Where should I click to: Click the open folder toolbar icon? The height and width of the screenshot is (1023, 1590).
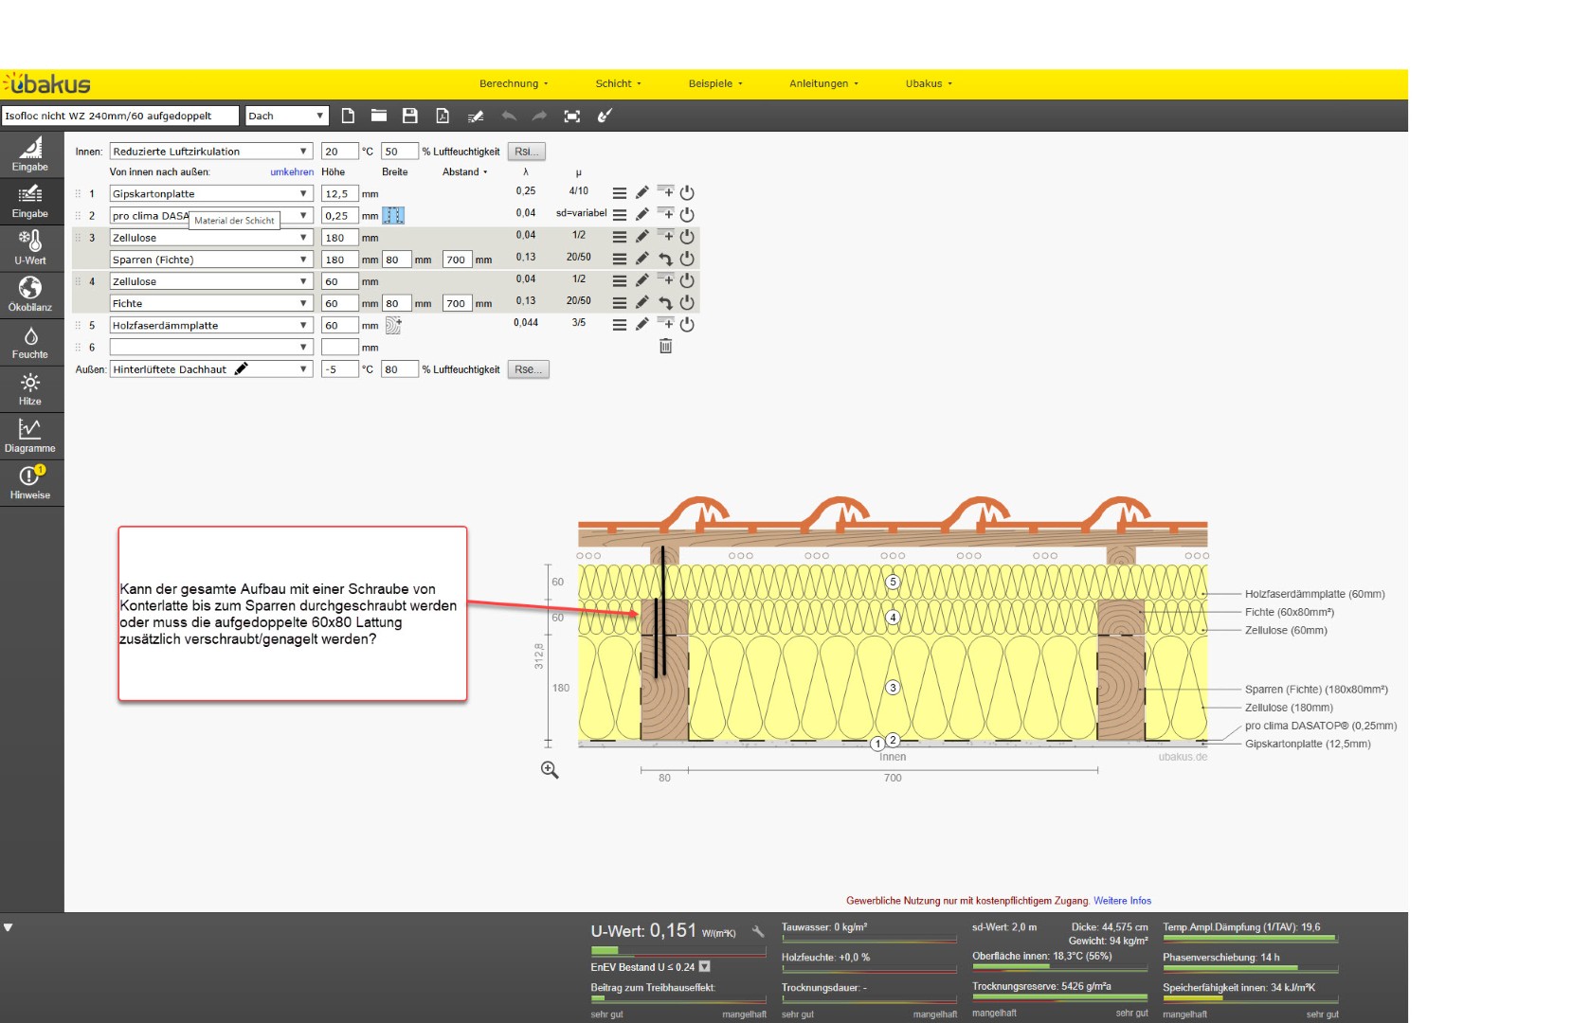[x=379, y=116]
